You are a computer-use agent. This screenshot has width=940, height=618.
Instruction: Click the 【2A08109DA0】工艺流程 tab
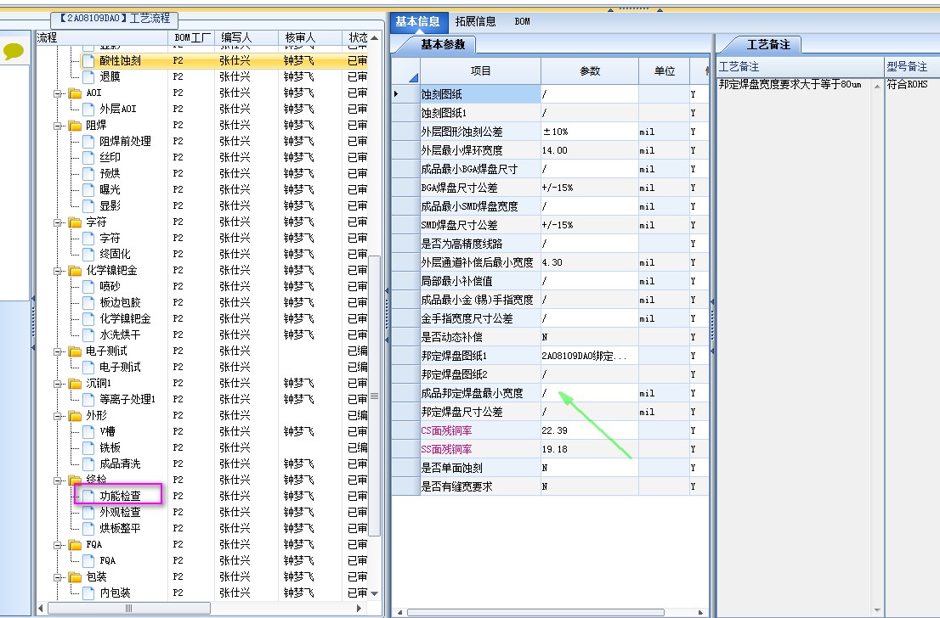coord(115,19)
